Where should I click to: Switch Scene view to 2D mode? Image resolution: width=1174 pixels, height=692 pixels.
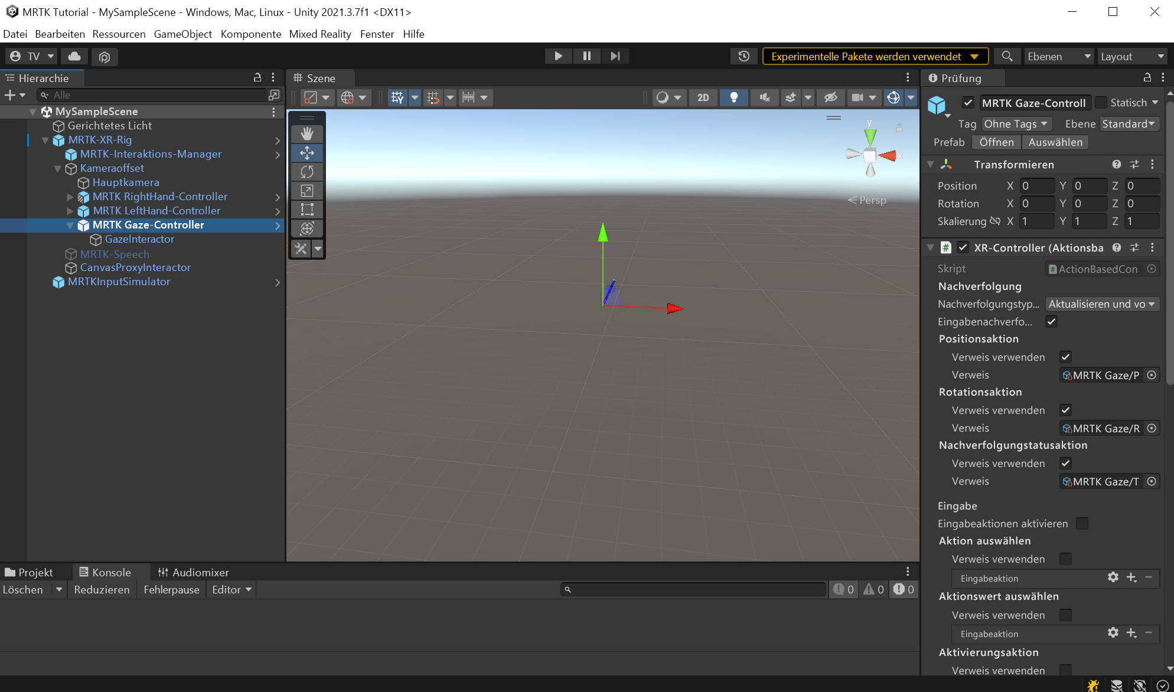click(x=703, y=97)
